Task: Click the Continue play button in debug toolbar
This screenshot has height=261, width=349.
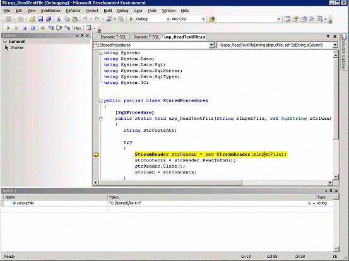Action: 8,28
